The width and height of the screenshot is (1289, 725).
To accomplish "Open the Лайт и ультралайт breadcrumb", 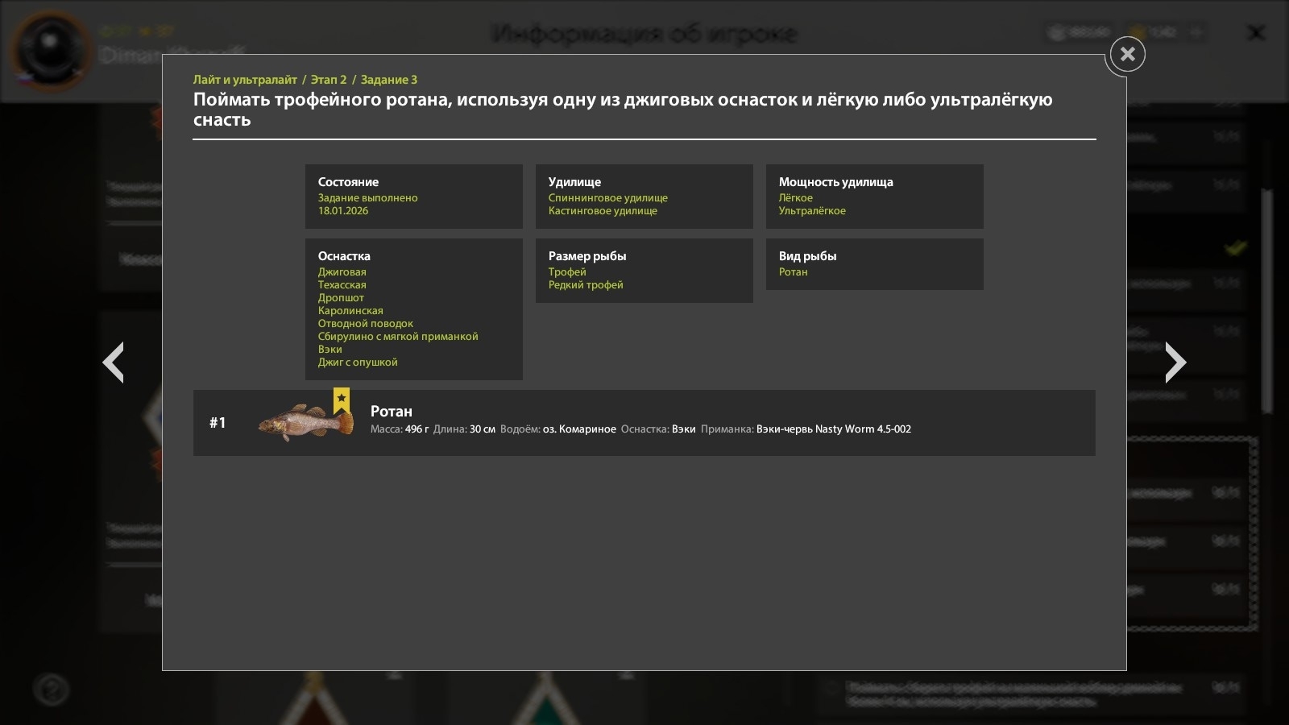I will coord(245,80).
